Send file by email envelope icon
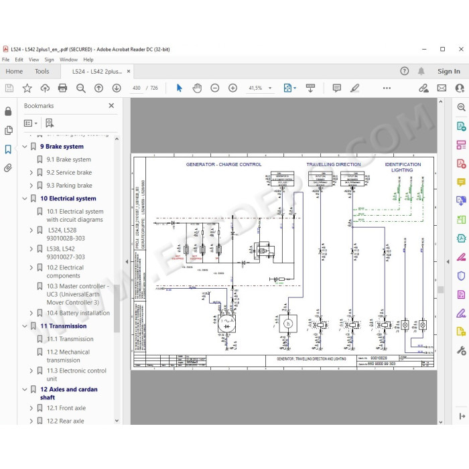This screenshot has height=469, width=469. click(x=442, y=88)
